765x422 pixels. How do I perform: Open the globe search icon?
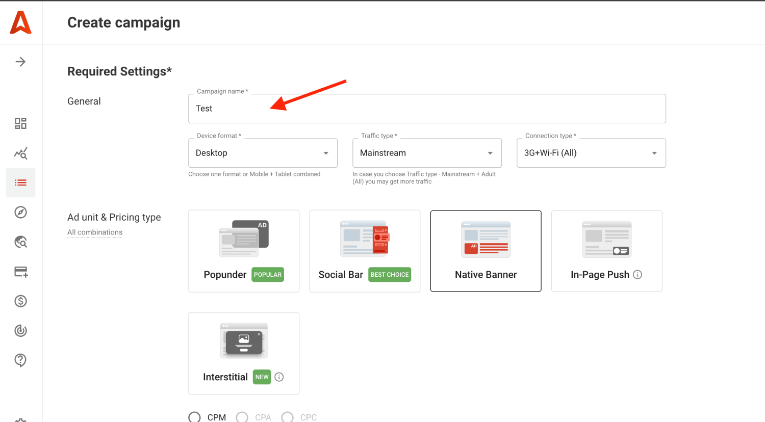pos(20,242)
